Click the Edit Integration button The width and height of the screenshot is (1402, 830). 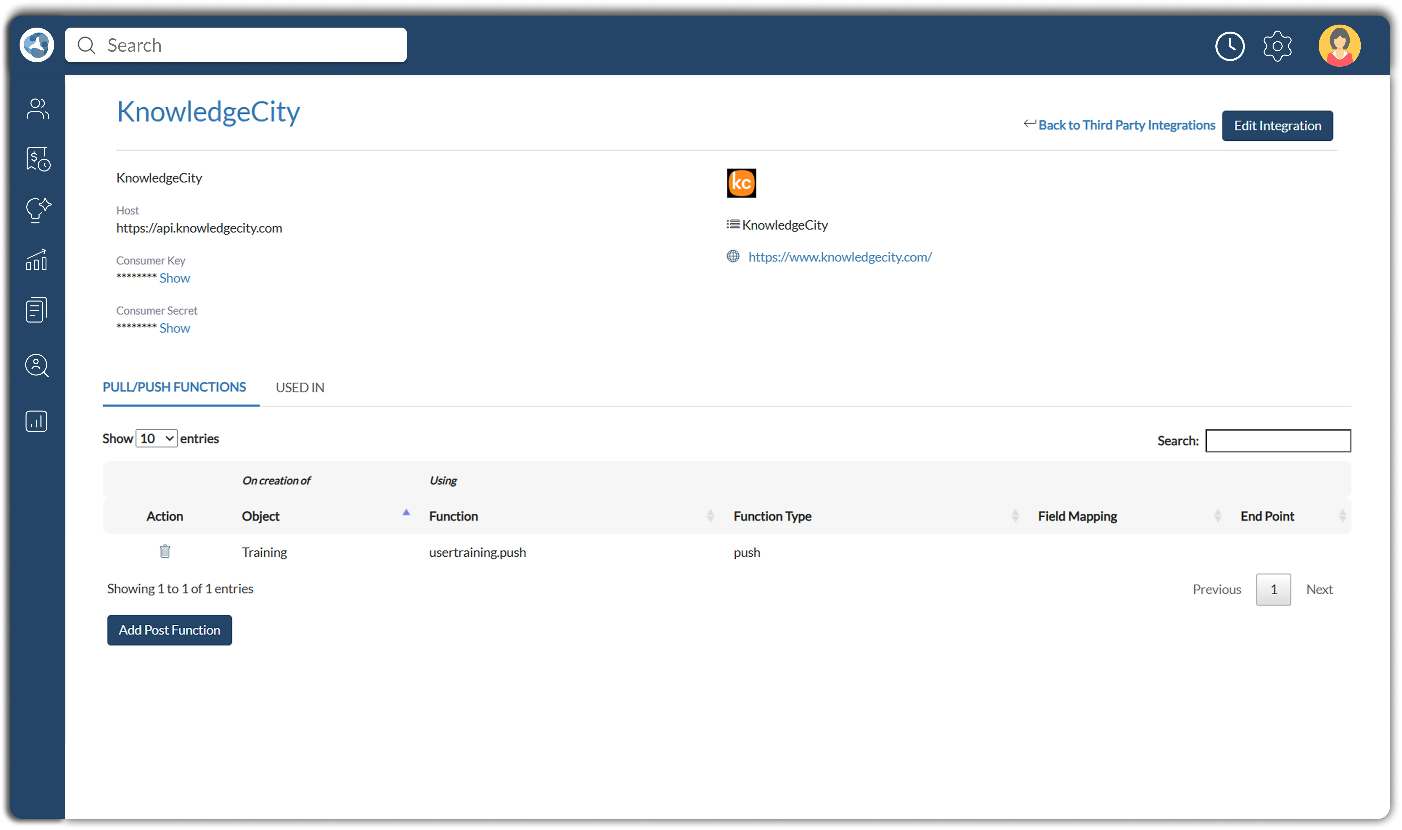(x=1277, y=126)
